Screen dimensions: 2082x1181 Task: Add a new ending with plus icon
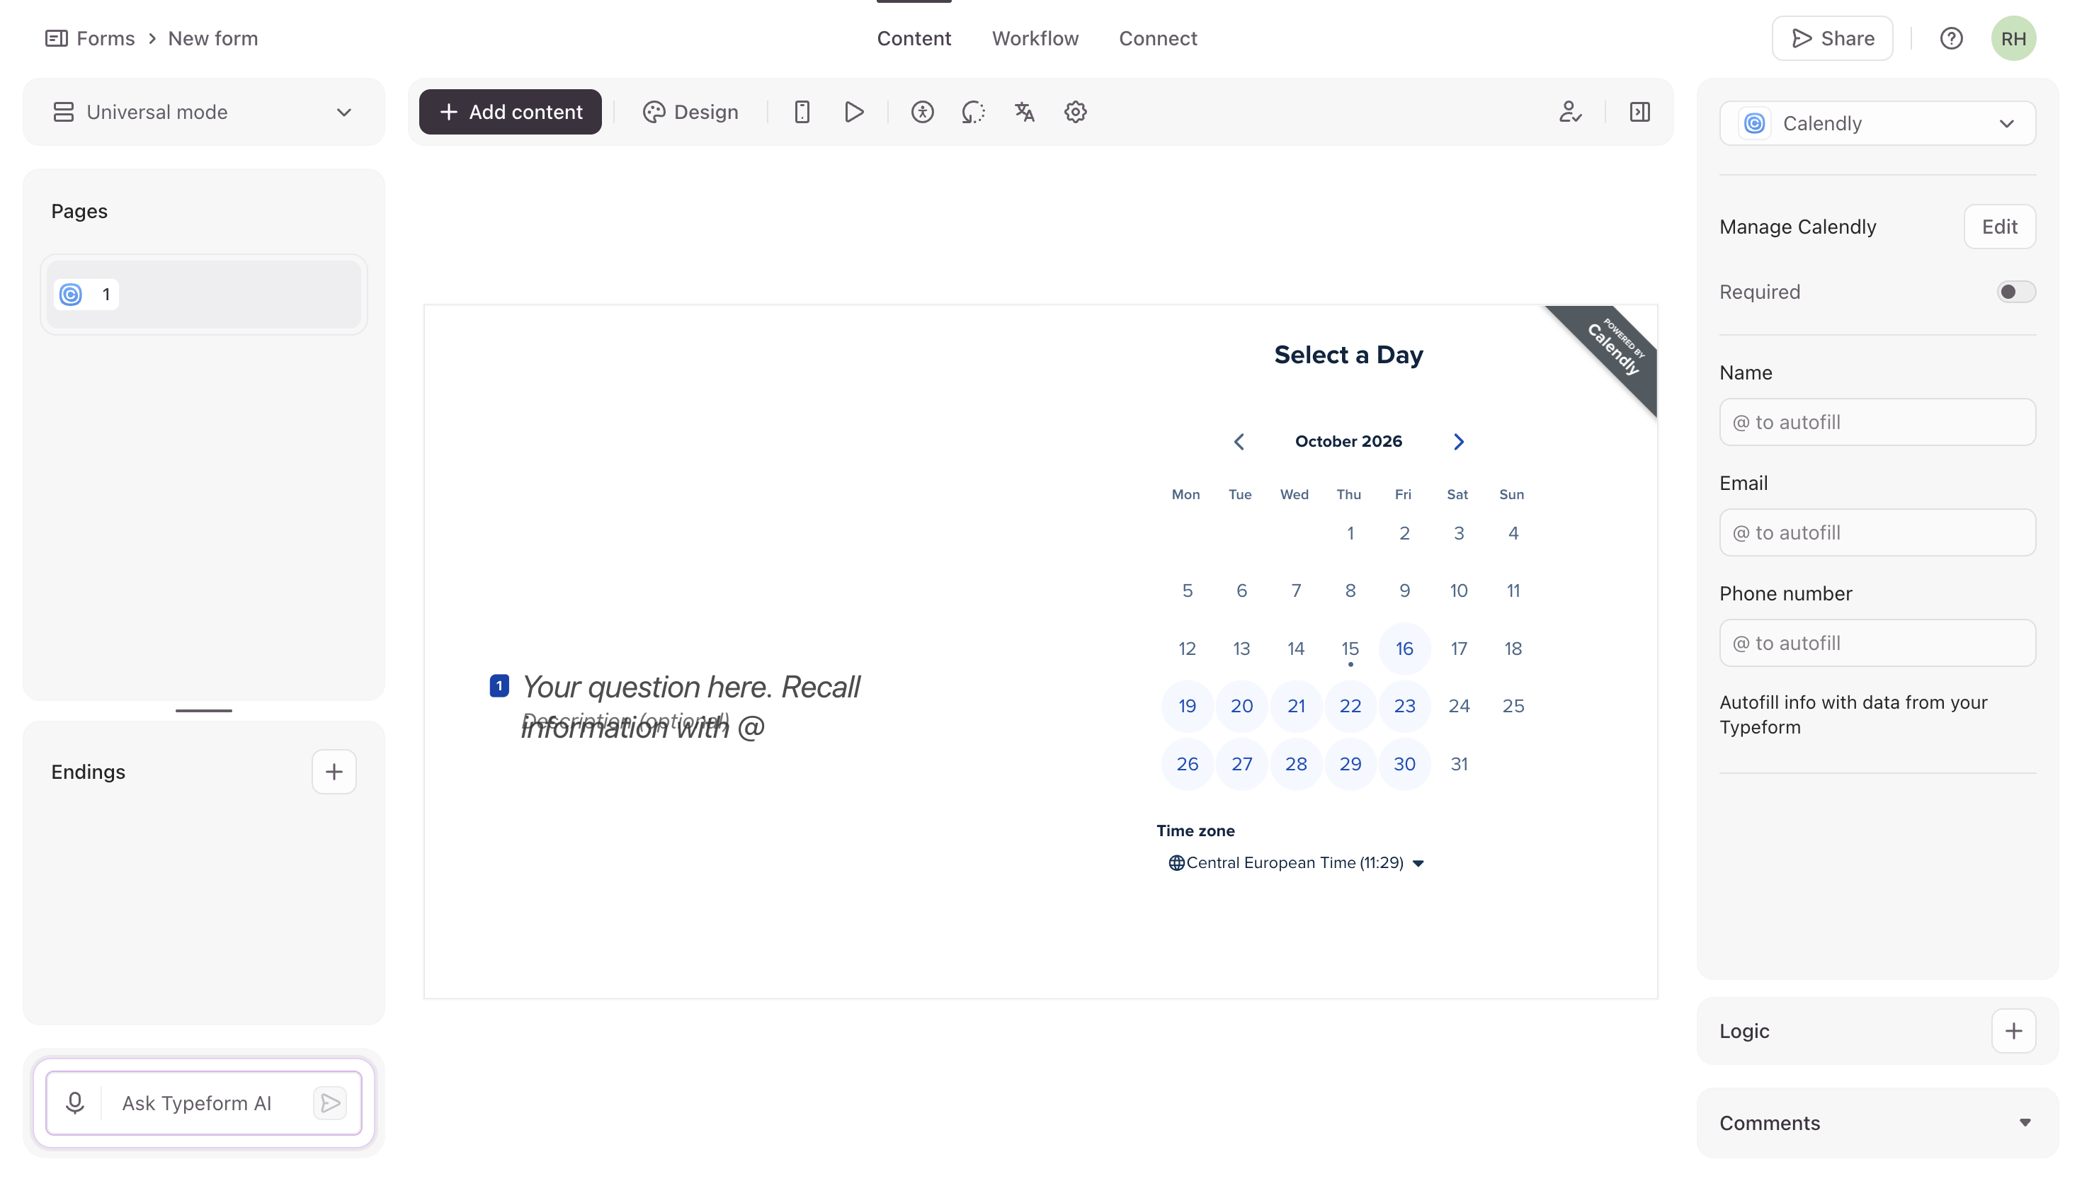coord(334,771)
